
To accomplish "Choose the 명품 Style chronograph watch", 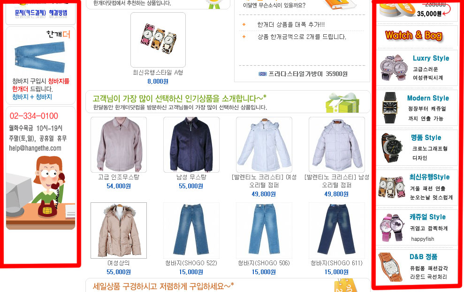I will coord(417,147).
